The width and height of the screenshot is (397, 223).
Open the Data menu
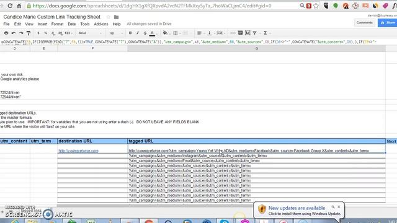[72, 24]
